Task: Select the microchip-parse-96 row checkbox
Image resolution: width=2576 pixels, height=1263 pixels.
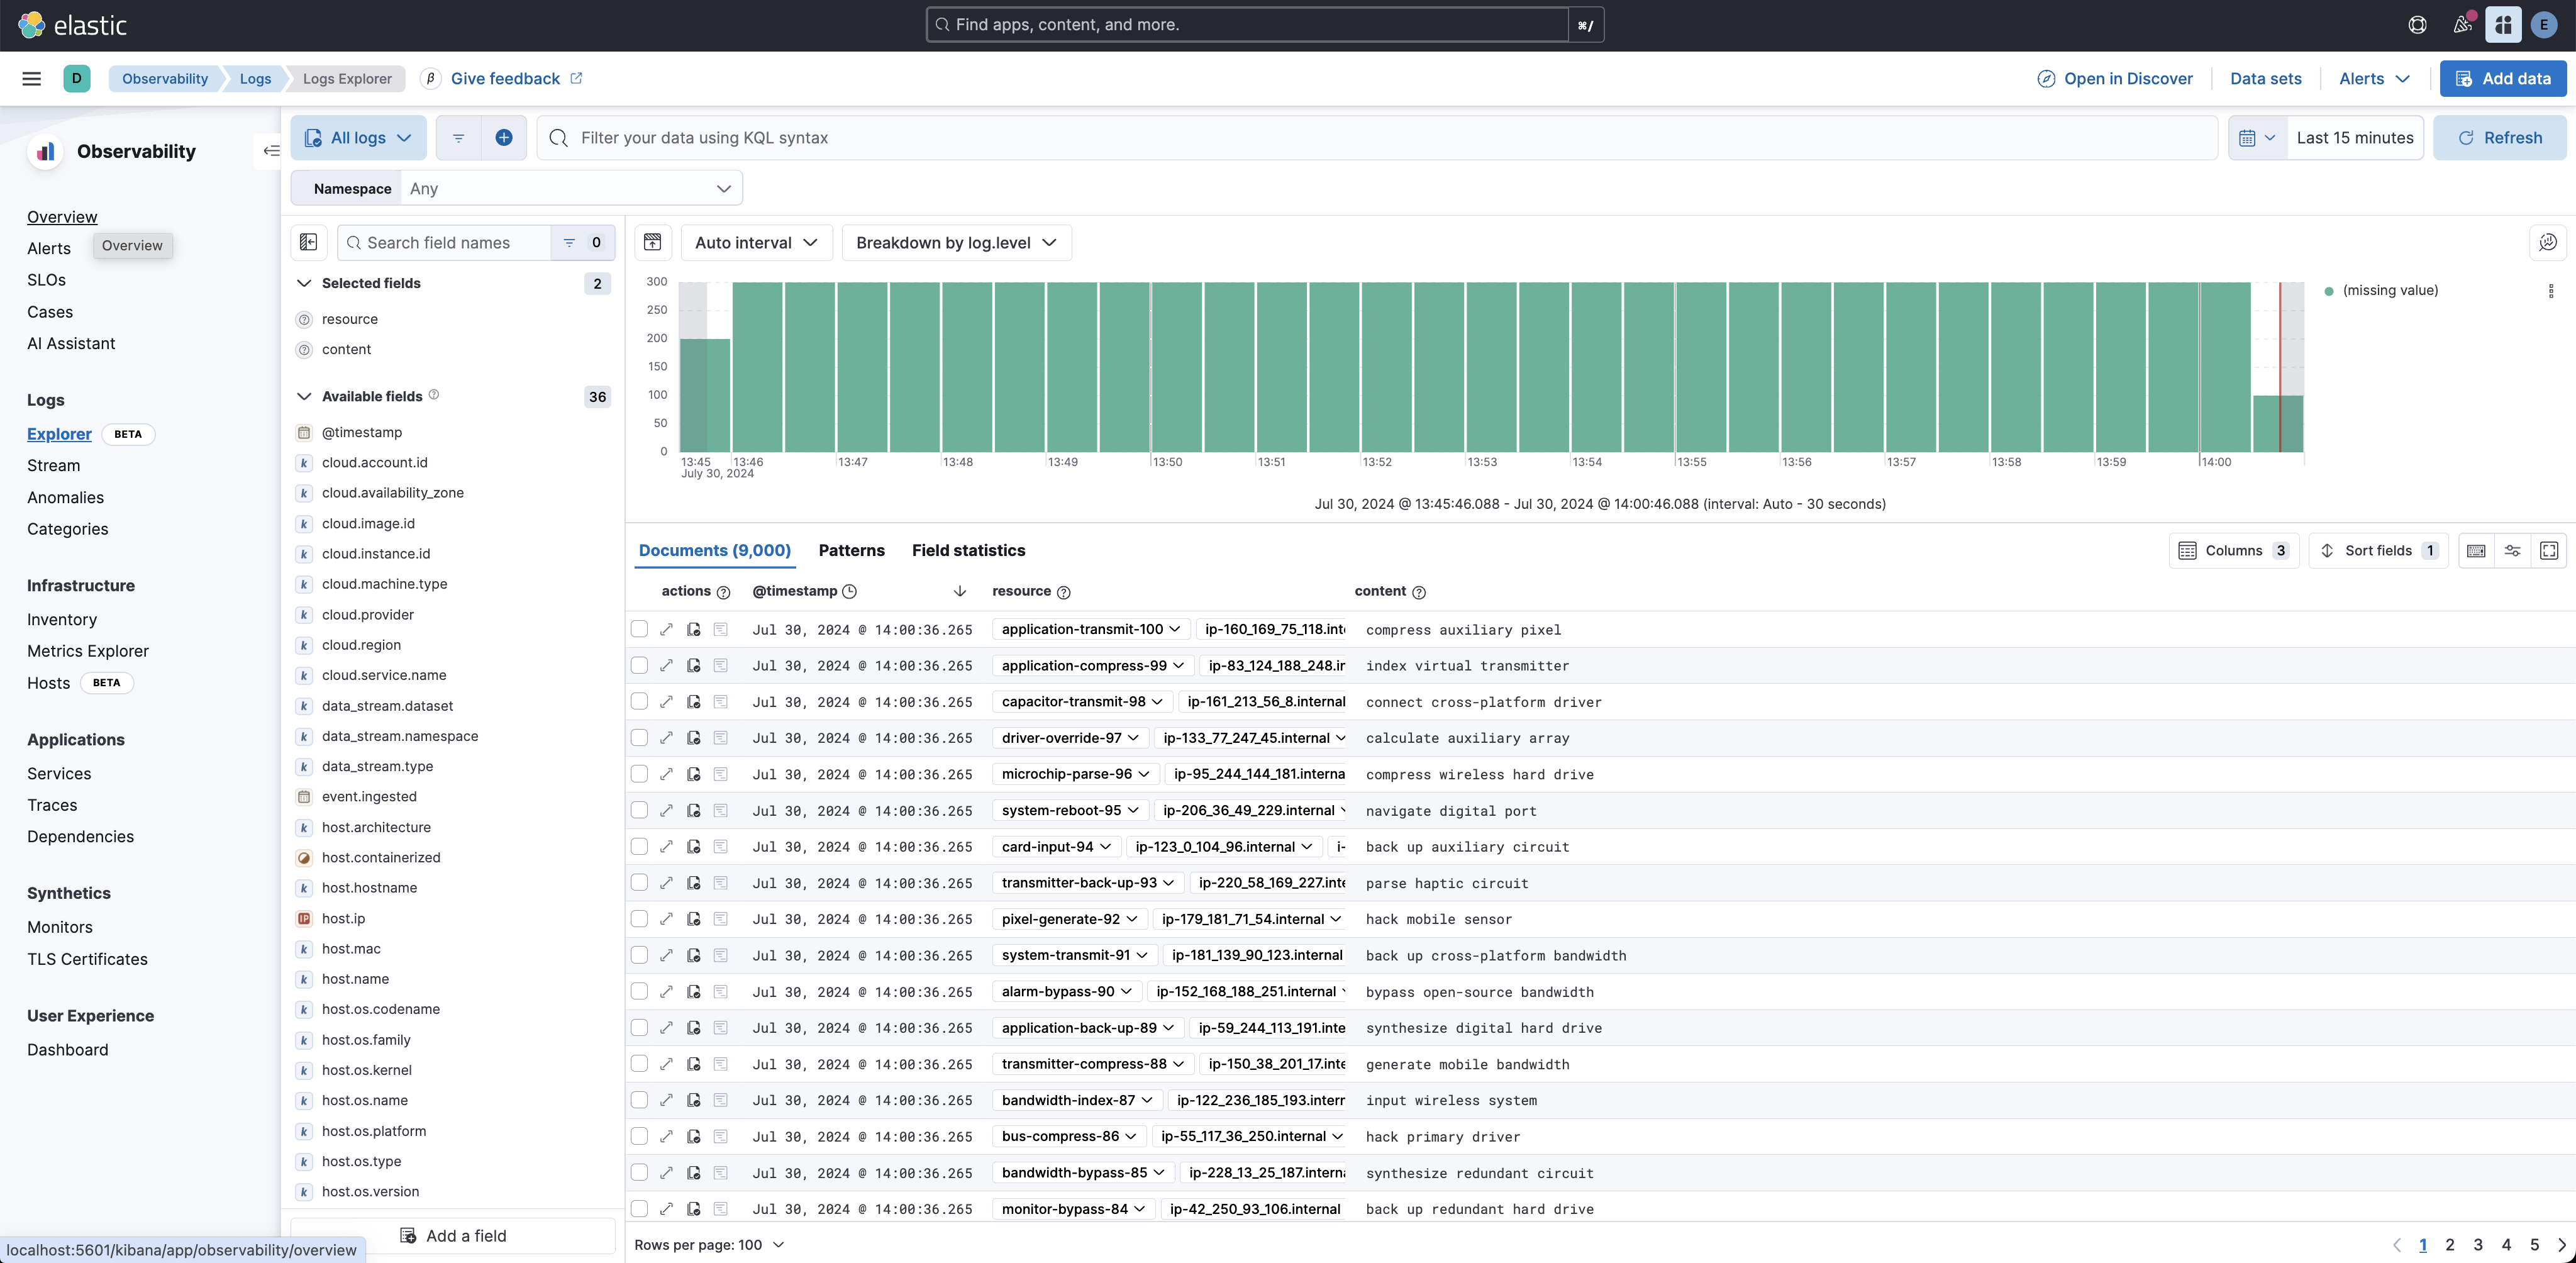Action: (640, 774)
